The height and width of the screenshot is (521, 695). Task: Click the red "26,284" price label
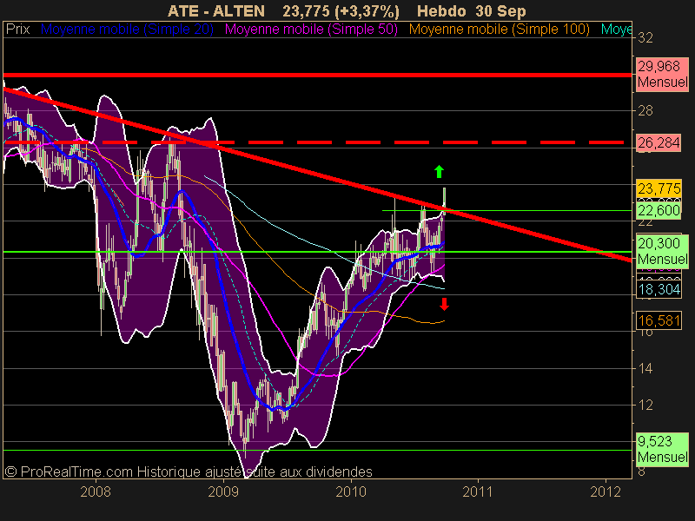pyautogui.click(x=659, y=142)
